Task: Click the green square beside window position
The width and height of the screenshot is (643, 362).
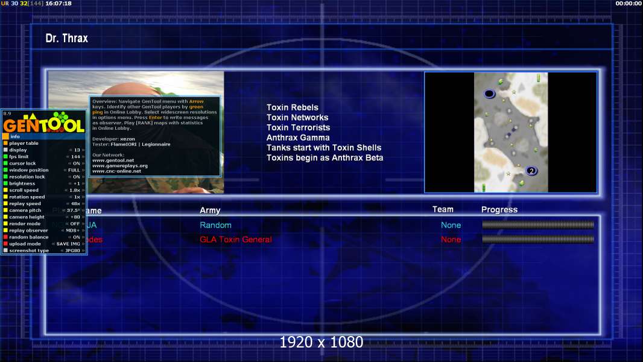Action: coord(5,170)
